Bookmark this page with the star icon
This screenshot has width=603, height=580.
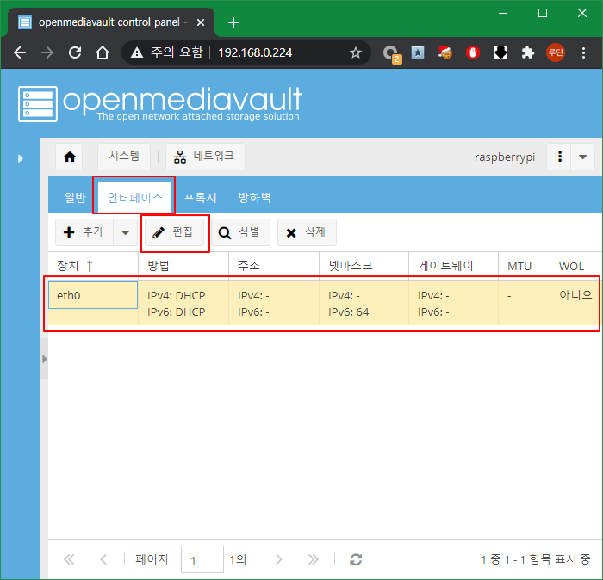click(x=355, y=52)
